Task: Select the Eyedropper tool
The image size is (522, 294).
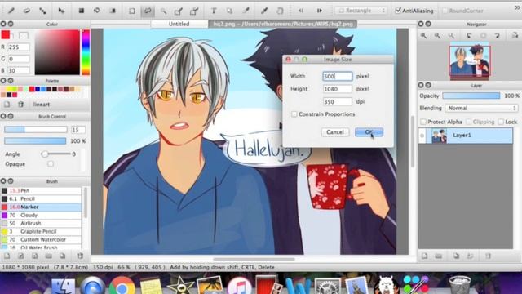Action: (264, 11)
